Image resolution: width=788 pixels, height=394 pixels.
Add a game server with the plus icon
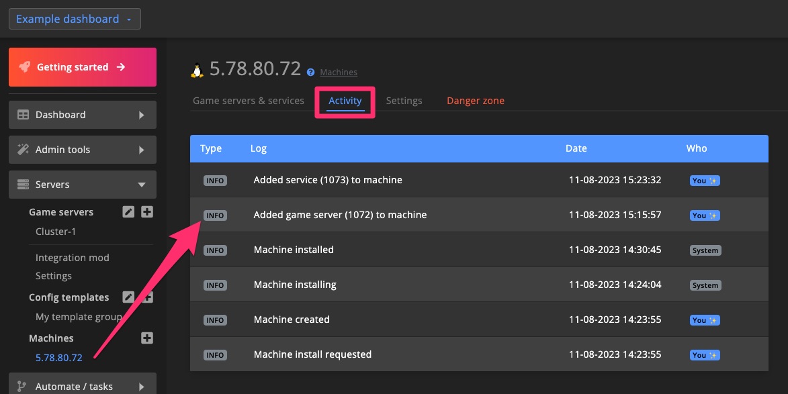[x=146, y=212]
